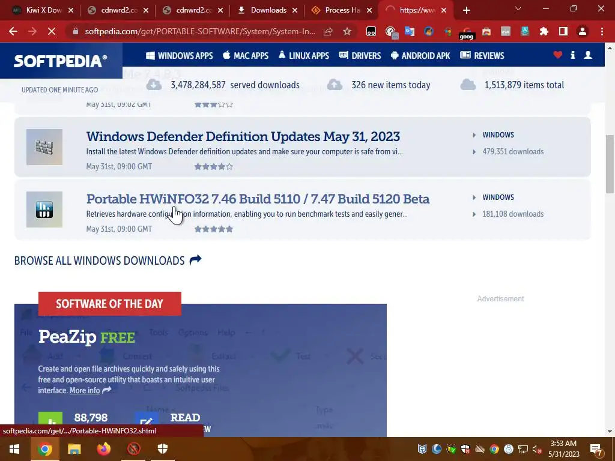
Task: Click WINDOWS category beside Windows Defender entry
Action: pos(498,135)
